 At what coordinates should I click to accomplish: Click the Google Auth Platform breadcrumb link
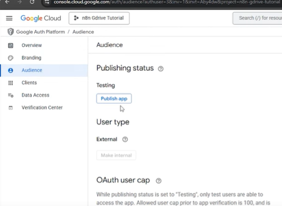coord(41,32)
